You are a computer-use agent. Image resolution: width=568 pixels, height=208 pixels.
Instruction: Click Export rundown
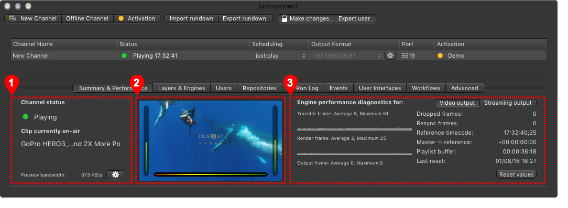click(245, 18)
